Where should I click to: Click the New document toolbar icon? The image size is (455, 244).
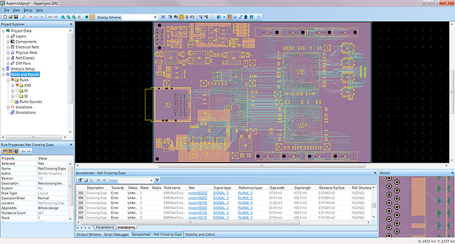[5, 17]
